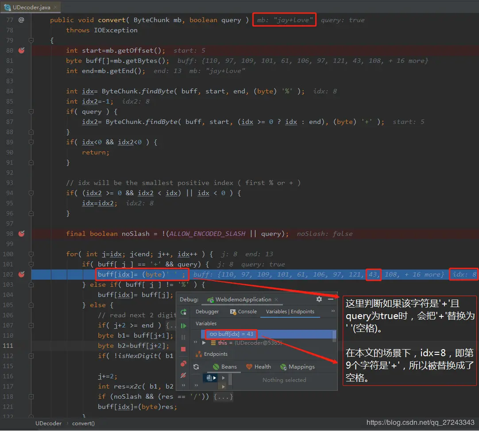Click 'IOException' on line 78

tap(116, 30)
